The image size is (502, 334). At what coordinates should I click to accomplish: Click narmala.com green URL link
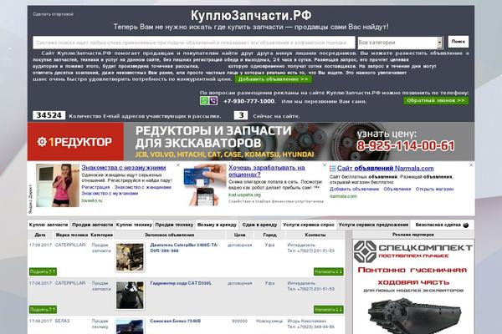tap(343, 196)
